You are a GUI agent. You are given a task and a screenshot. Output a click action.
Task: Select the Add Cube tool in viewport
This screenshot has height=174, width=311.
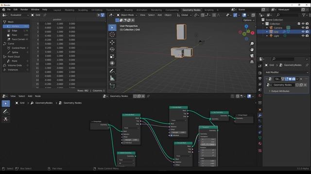point(112,86)
